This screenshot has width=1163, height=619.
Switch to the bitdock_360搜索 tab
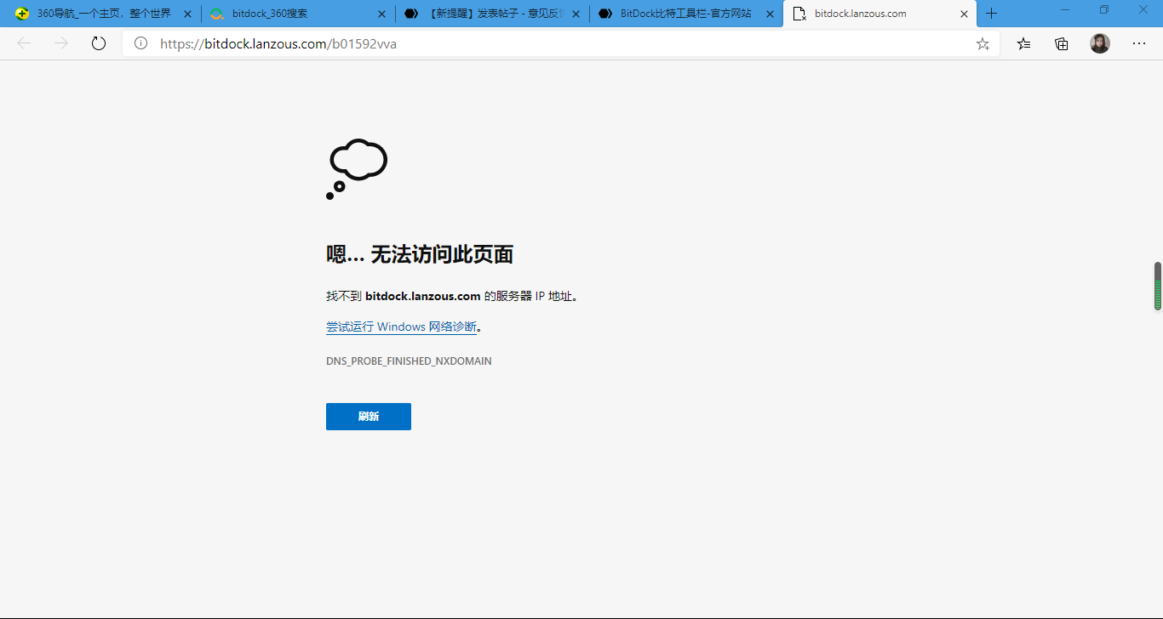click(x=298, y=14)
